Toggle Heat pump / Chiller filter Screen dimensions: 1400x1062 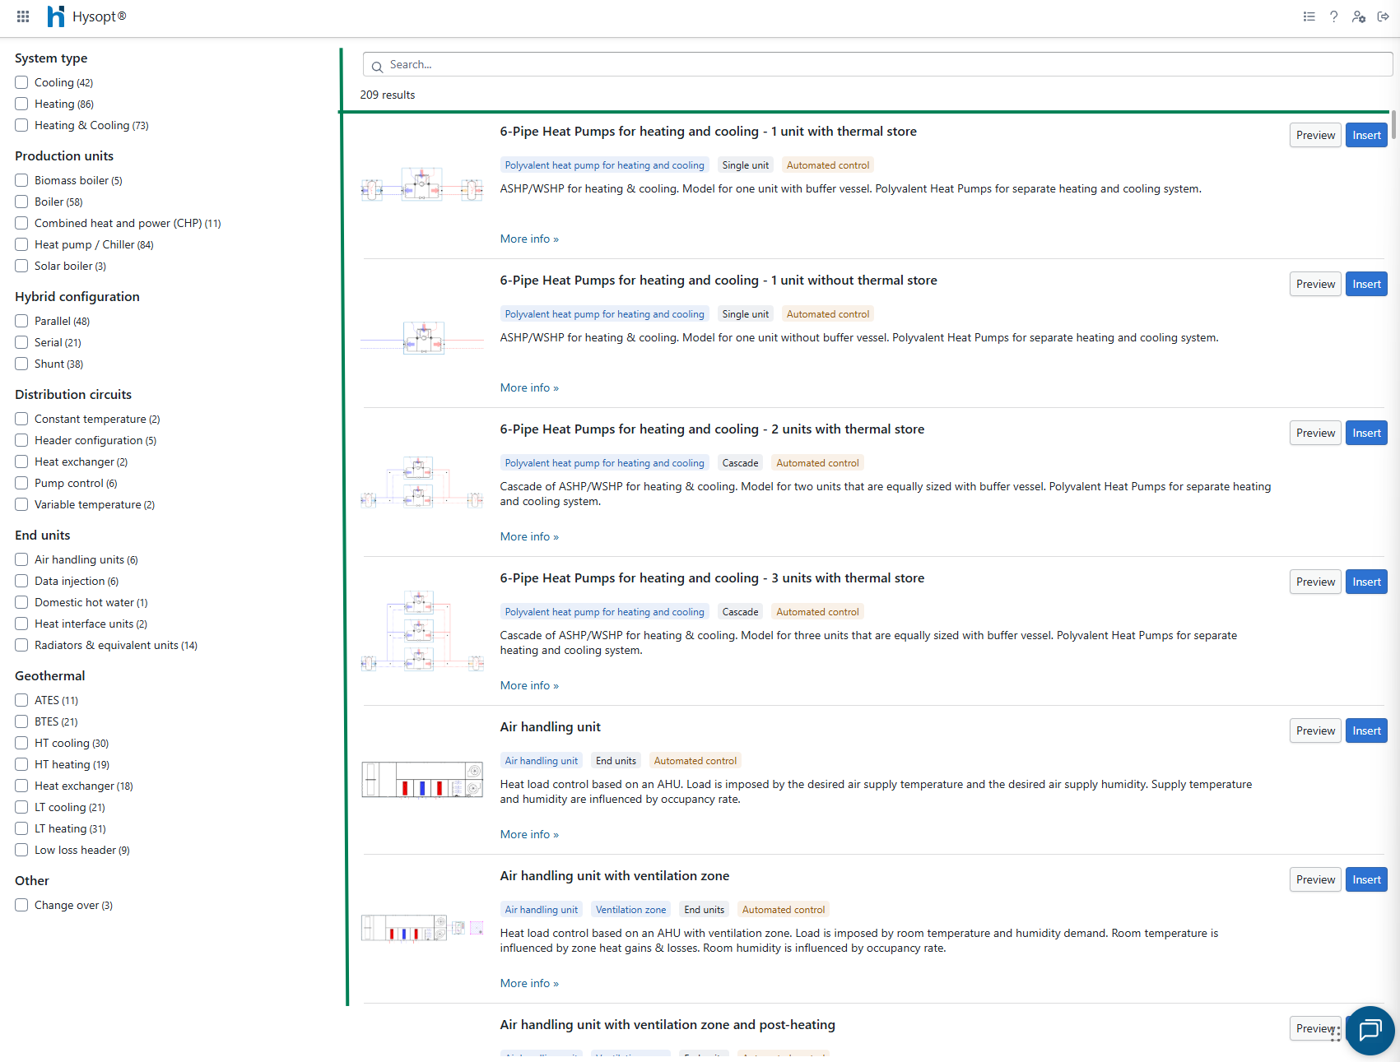pyautogui.click(x=21, y=244)
